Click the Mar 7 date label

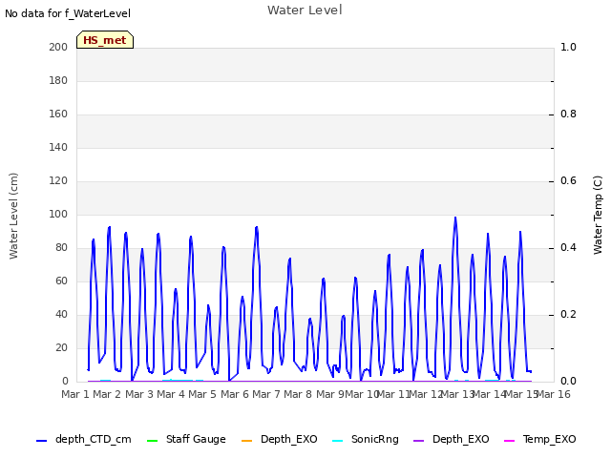tap(266, 394)
